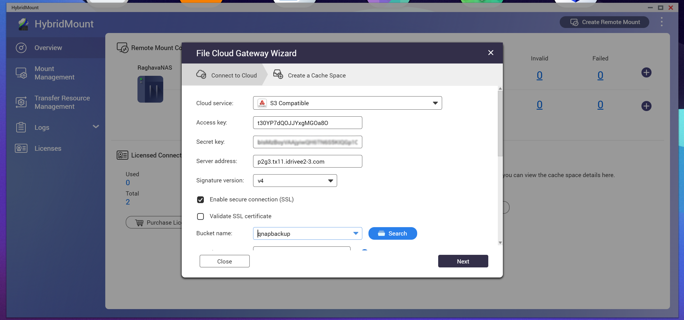684x320 pixels.
Task: Open the three-dot more options menu
Action: tap(662, 22)
